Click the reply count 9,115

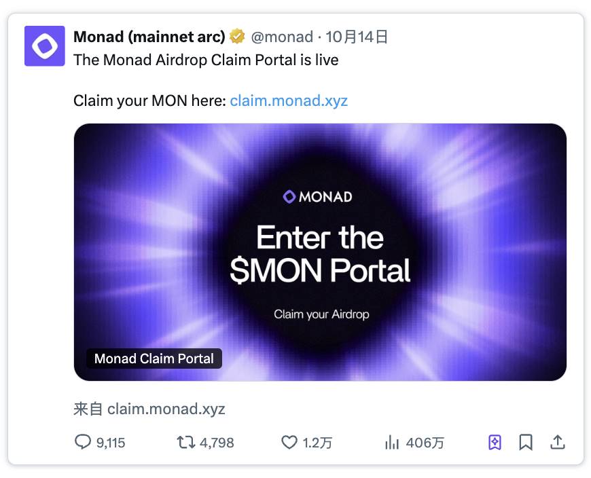pos(107,442)
